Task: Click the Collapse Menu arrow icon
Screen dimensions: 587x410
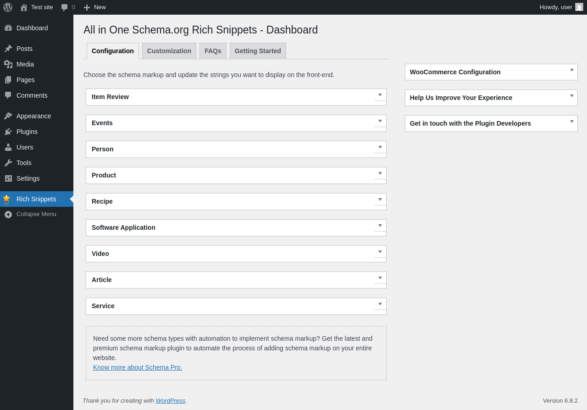Action: (8, 214)
